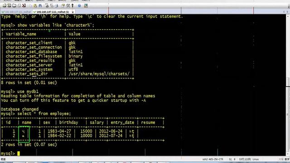Click the 'resume' column header

[x=148, y=123]
